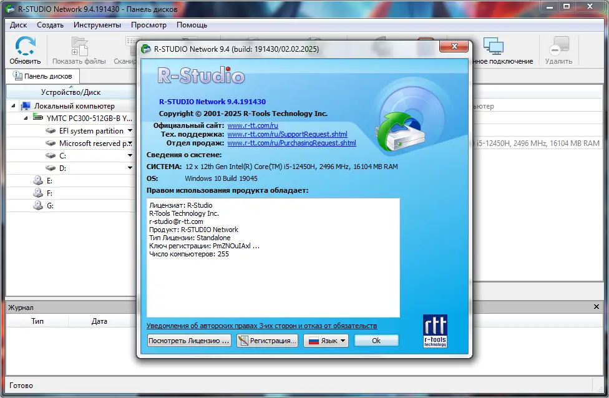
Task: Select the Локальный компьютер tree row
Action: coord(71,105)
